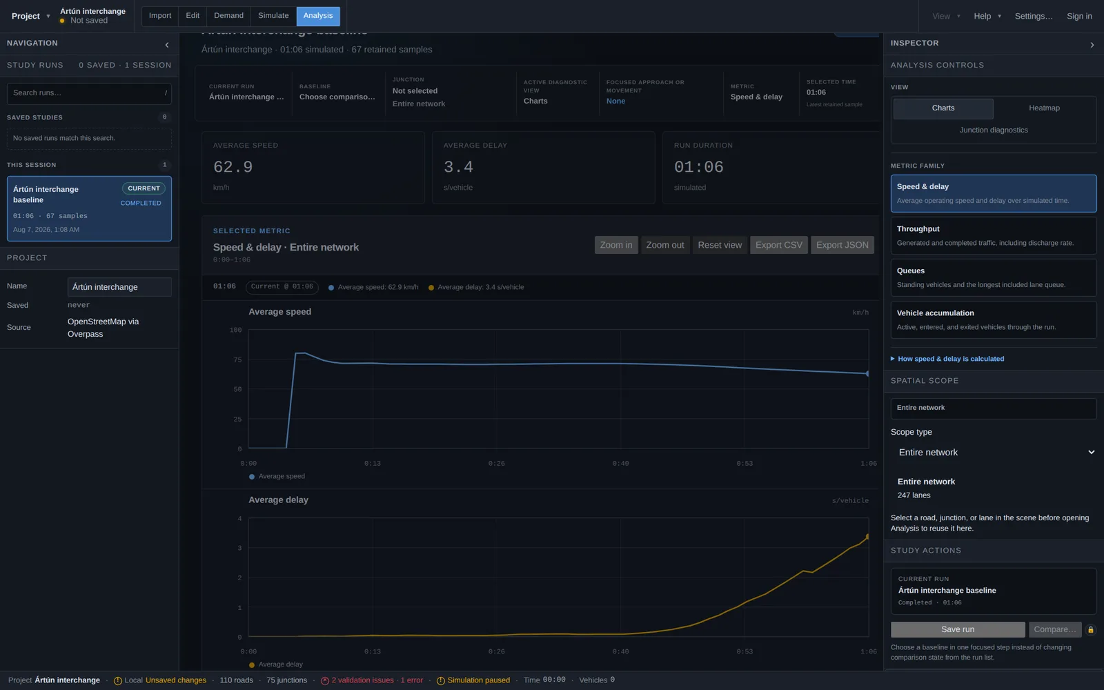Click the Average delay endpoint marker
Viewport: 1104px width, 690px height.
click(868, 536)
